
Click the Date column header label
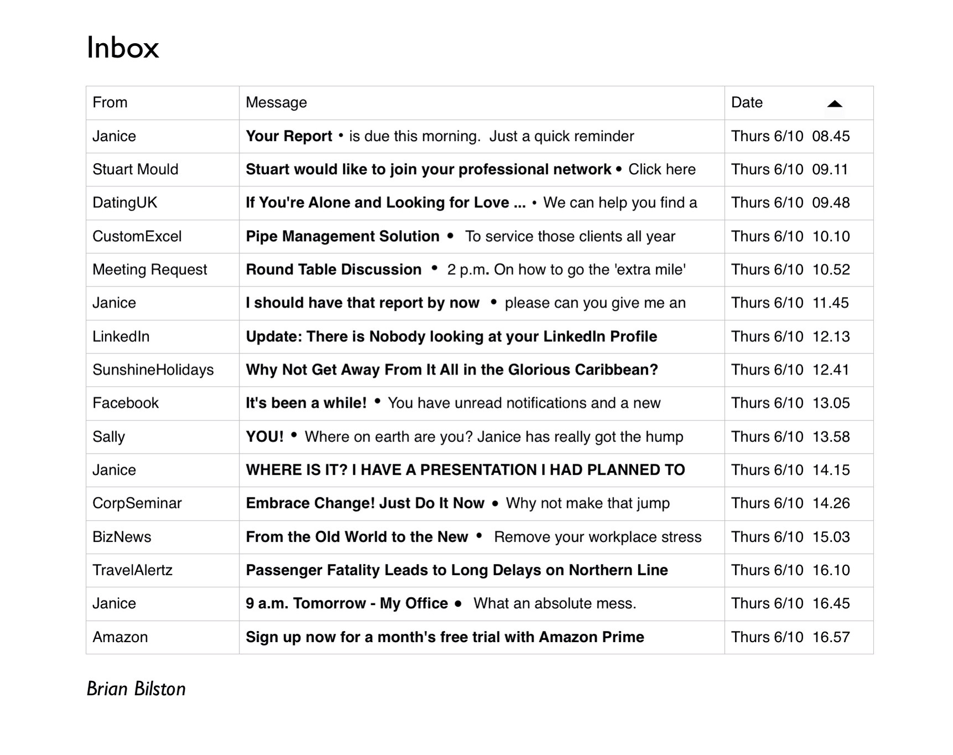(747, 103)
